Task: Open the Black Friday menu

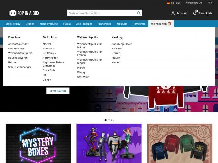Action: click(x=13, y=24)
